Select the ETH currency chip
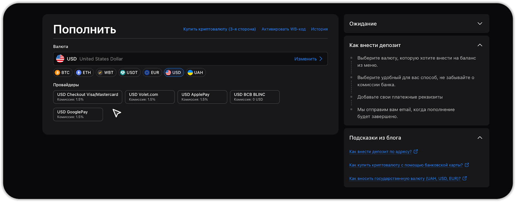Viewport: 516px width, 202px height. coord(84,72)
